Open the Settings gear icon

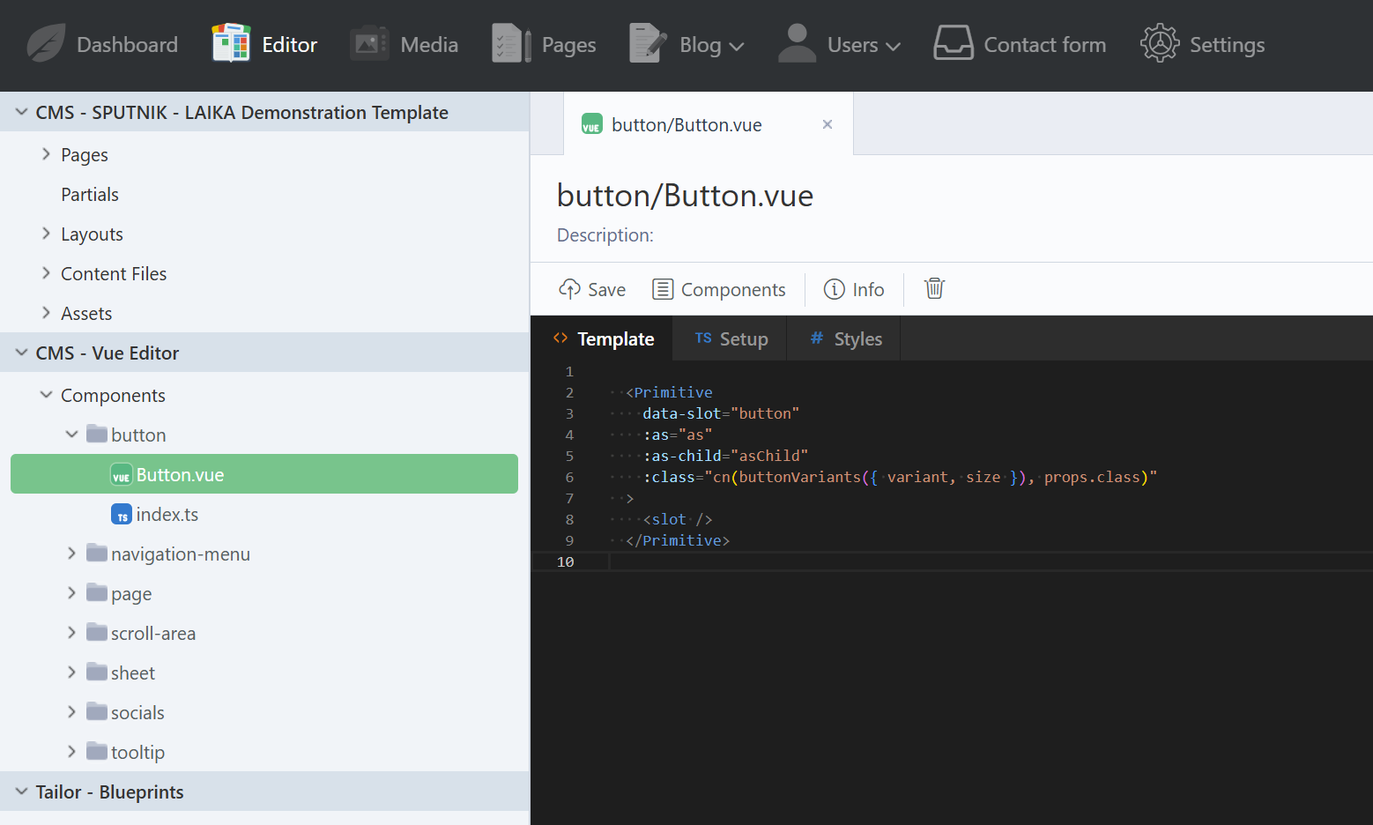[x=1159, y=44]
